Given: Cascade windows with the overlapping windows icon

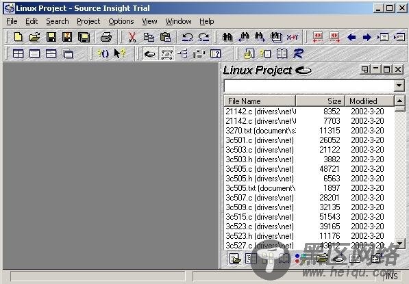Looking at the screenshot, I should pyautogui.click(x=68, y=53).
